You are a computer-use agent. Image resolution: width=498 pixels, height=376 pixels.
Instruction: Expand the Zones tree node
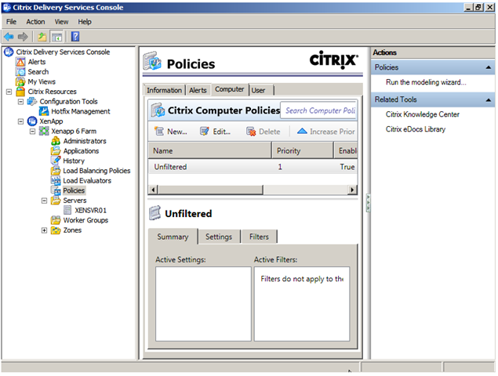[x=44, y=230]
